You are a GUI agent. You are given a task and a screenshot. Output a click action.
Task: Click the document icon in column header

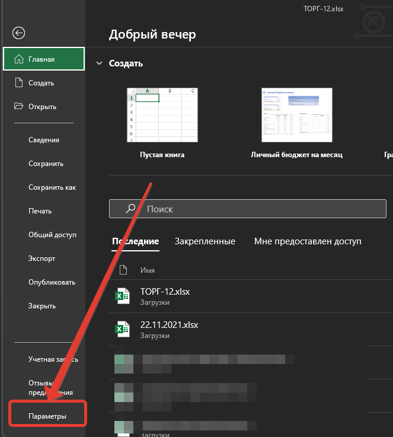pos(123,270)
